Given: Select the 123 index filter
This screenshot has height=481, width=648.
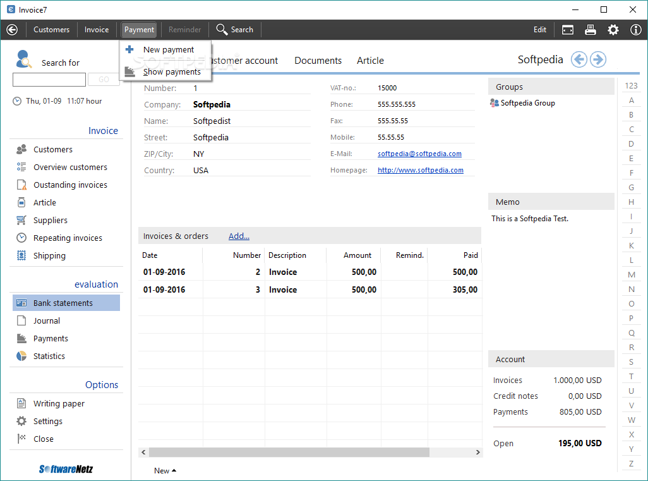Looking at the screenshot, I should (x=631, y=86).
